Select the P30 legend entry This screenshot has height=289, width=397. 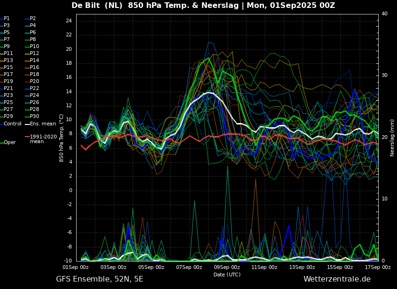(x=35, y=116)
